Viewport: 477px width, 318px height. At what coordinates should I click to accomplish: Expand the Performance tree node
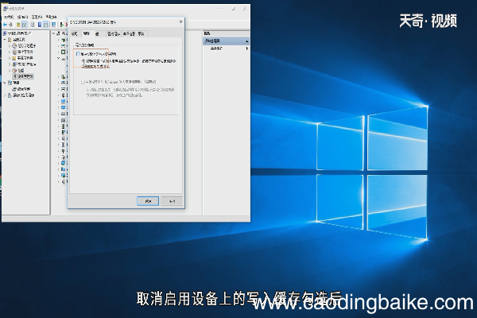tap(10, 70)
